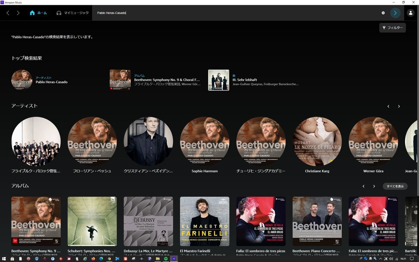The width and height of the screenshot is (419, 262).
Task: Show more albums with the right chevron
Action: 374,186
